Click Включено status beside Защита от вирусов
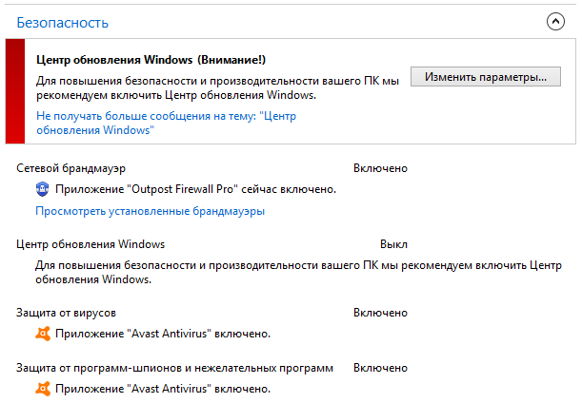Screen dimensions: 582x403 pos(380,313)
